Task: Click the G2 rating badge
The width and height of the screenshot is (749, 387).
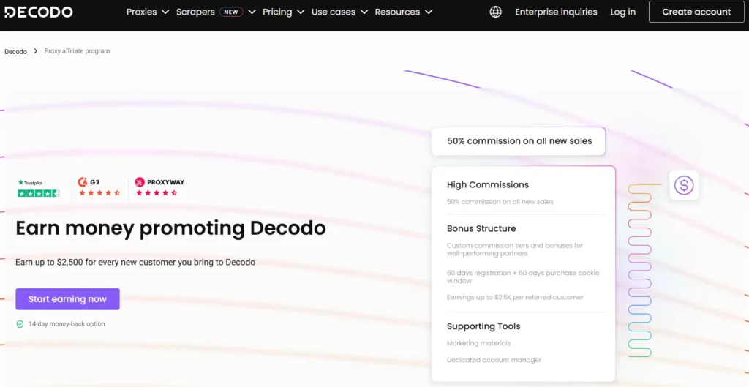Action: (99, 187)
